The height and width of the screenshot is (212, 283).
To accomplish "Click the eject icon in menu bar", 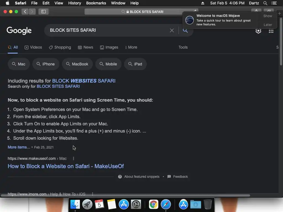I will coord(203,3).
